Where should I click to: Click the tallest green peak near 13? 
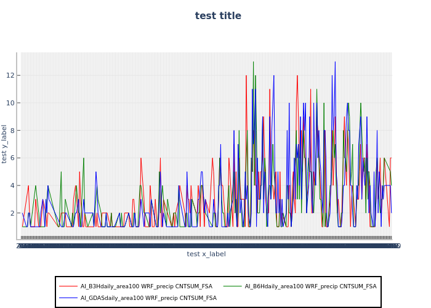pos(253,62)
